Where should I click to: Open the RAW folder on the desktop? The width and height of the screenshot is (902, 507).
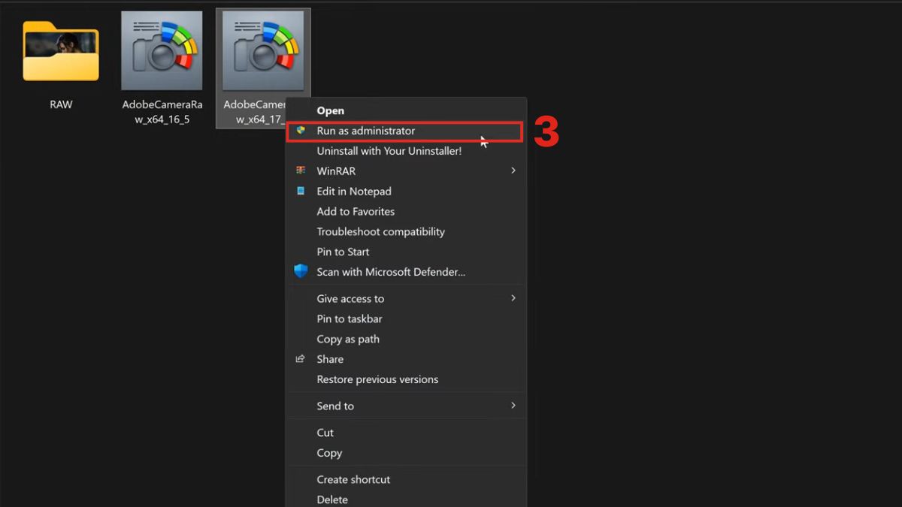click(x=60, y=51)
